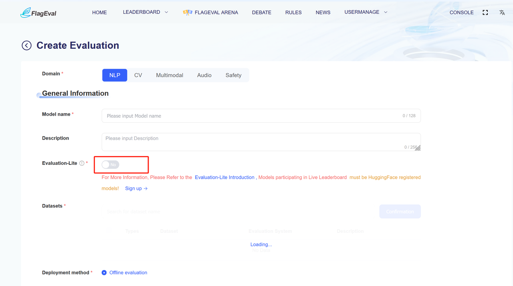Switch to the Multimodal domain tab
The image size is (513, 286).
(170, 75)
